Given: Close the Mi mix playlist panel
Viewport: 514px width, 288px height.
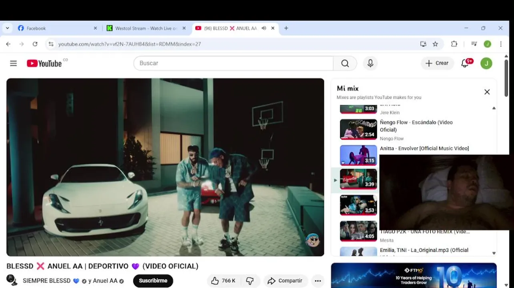Looking at the screenshot, I should tap(487, 92).
